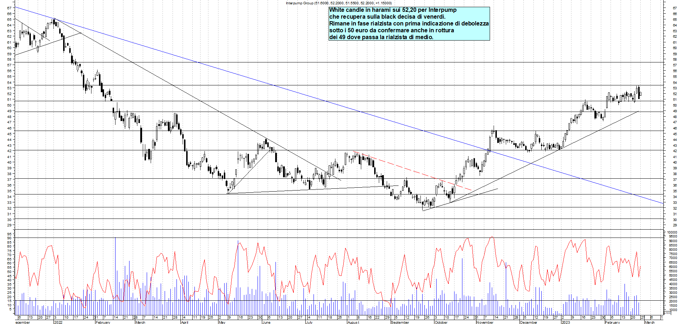Click the line "che recupera sulla black decisa di venerdi."
Image resolution: width=678 pixels, height=324 pixels.
pyautogui.click(x=387, y=17)
